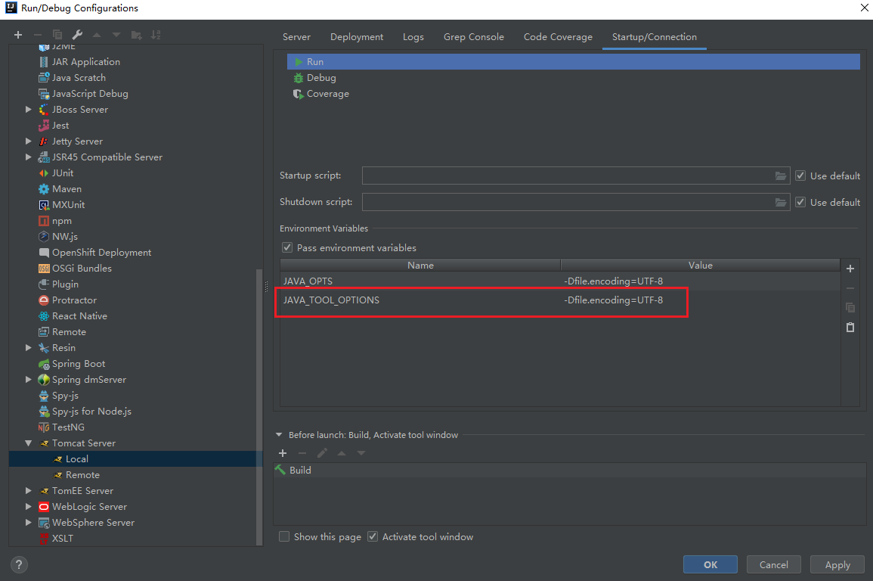Remove environment variable with minus icon
The image size is (873, 581).
(x=850, y=288)
